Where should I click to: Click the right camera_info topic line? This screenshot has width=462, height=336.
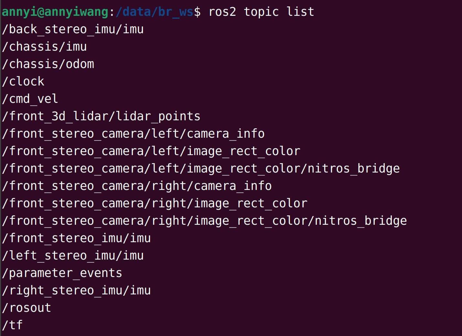pos(137,186)
